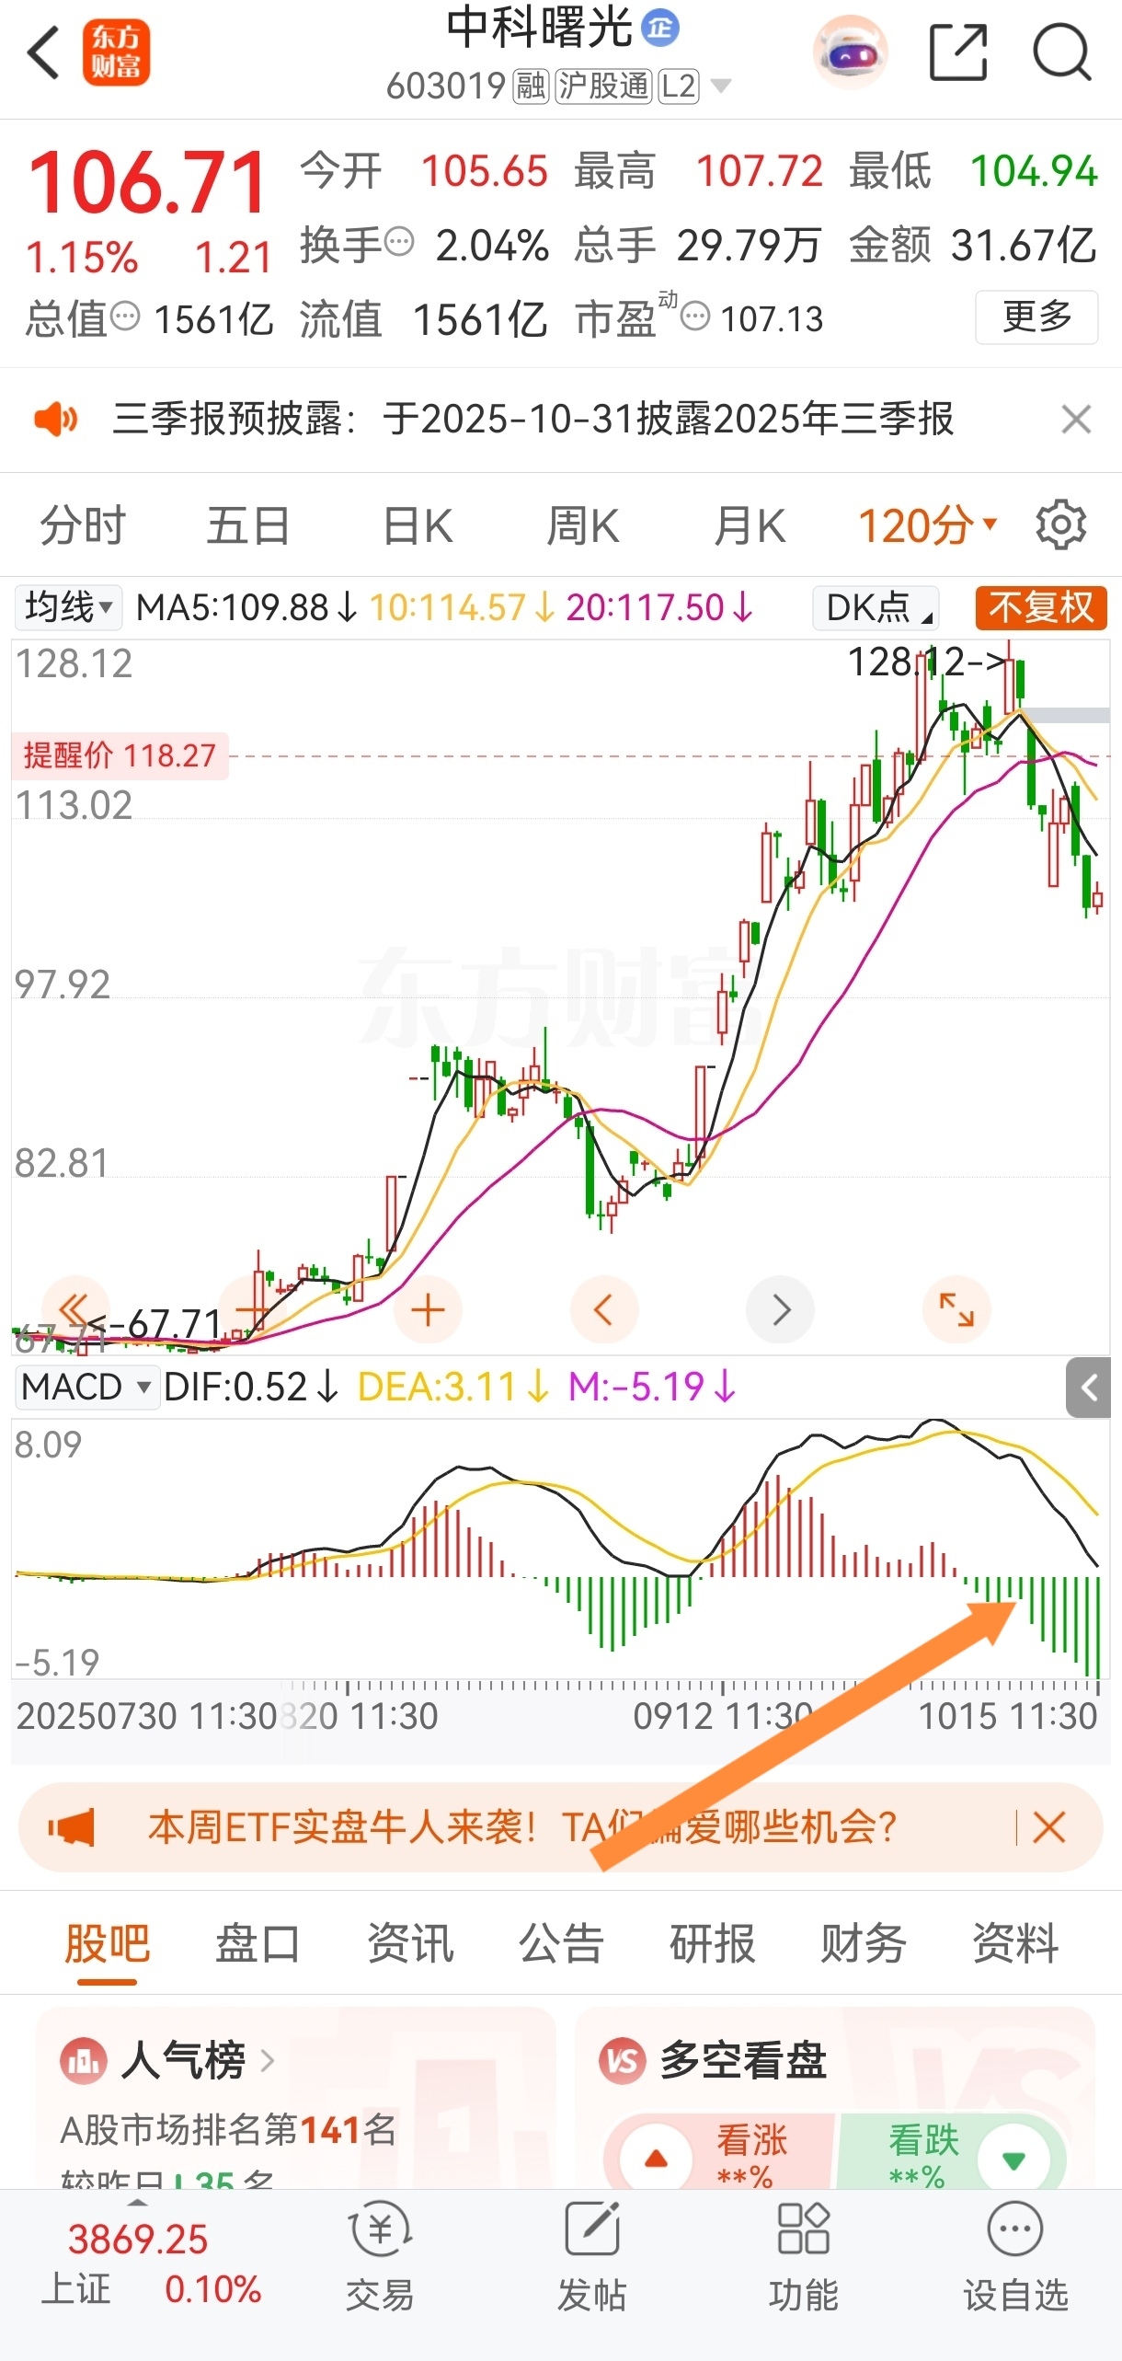
Task: Select the 研报 tab
Action: click(x=713, y=1943)
